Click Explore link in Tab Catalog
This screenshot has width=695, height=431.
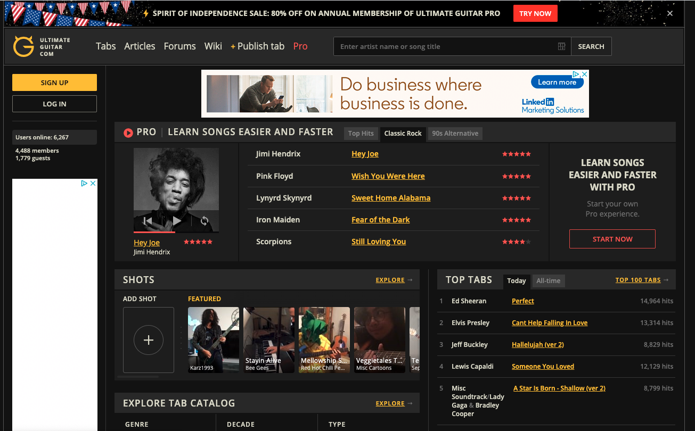[390, 403]
